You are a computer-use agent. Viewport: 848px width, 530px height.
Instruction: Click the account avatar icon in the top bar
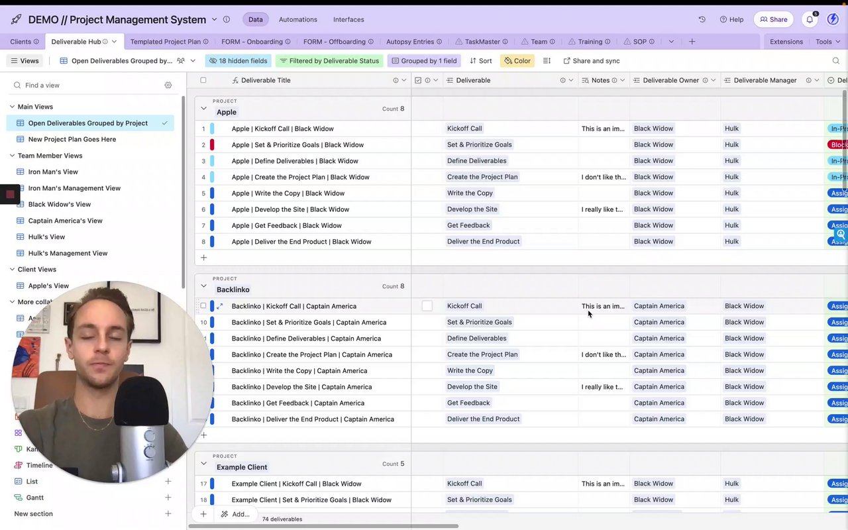tap(833, 19)
